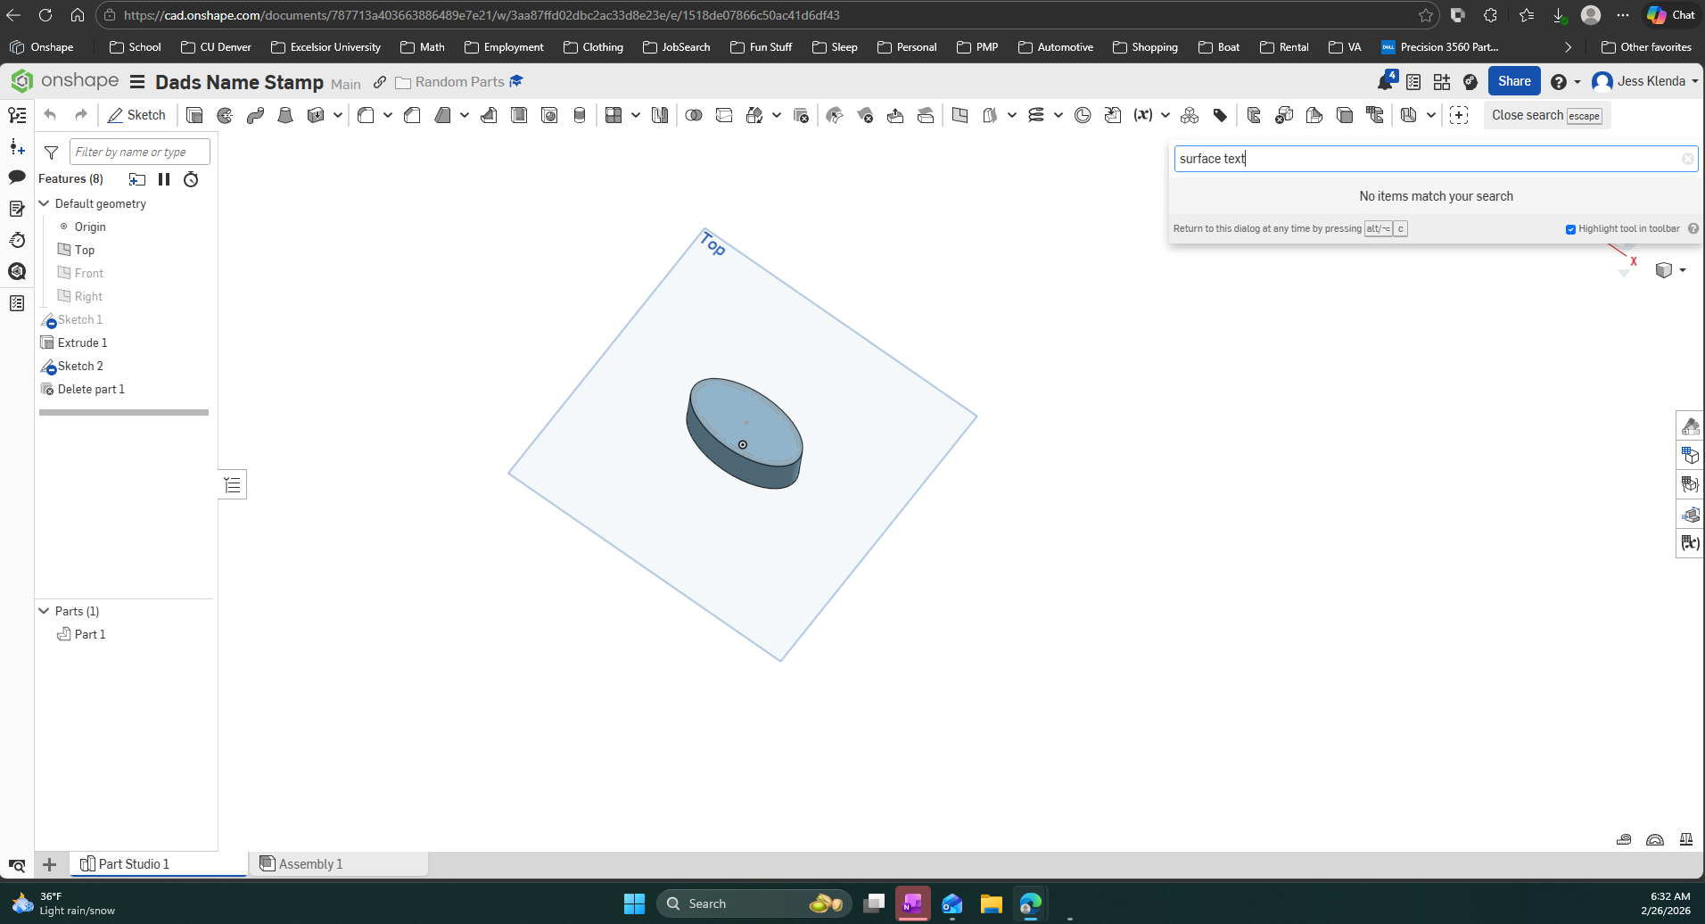Select the Draft tool
The height and width of the screenshot is (924, 1705).
442,115
